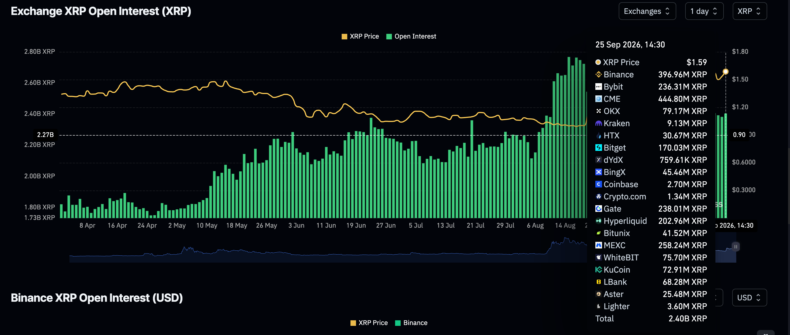Click the Crypto.com logo in the tooltip

598,196
